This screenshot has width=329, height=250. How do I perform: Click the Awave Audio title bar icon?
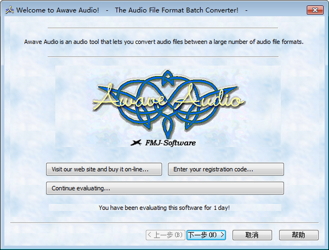click(8, 10)
